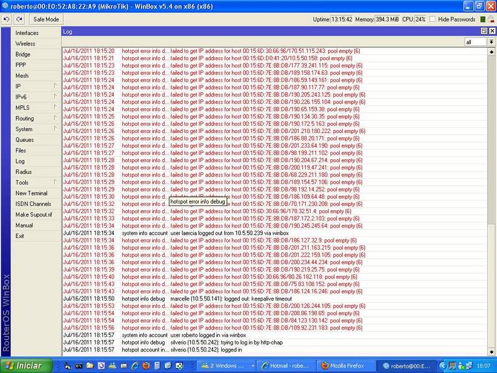Open the Manual entry in the sidebar
This screenshot has height=373, width=497.
[35, 225]
